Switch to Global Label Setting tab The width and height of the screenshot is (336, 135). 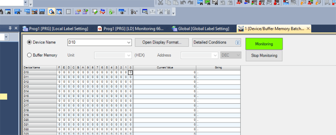tap(200, 28)
